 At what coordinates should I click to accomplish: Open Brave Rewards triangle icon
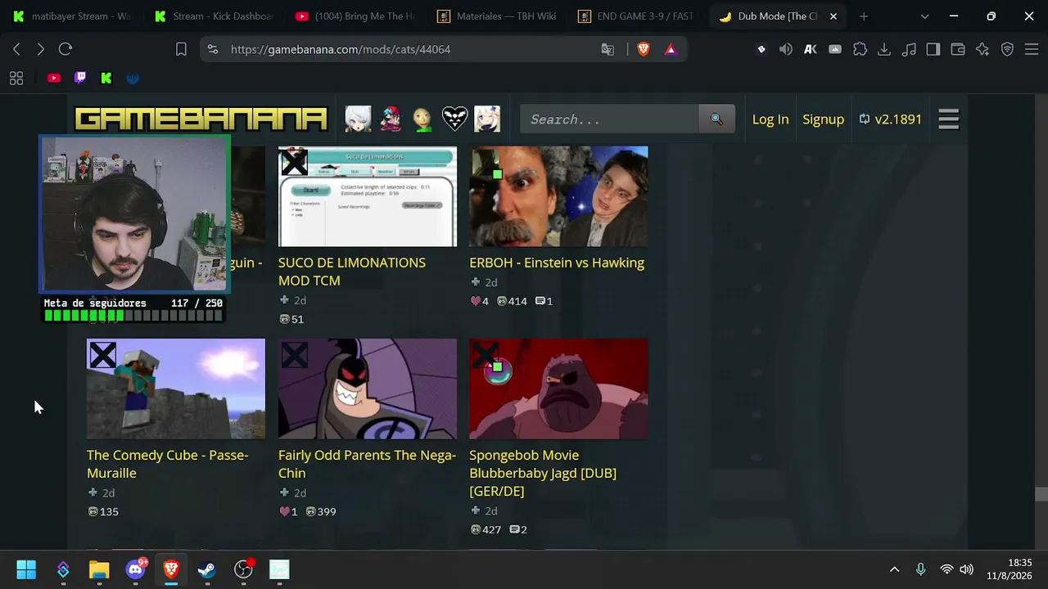pyautogui.click(x=671, y=49)
